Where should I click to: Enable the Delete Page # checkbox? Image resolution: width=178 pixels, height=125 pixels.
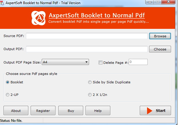[100, 63]
